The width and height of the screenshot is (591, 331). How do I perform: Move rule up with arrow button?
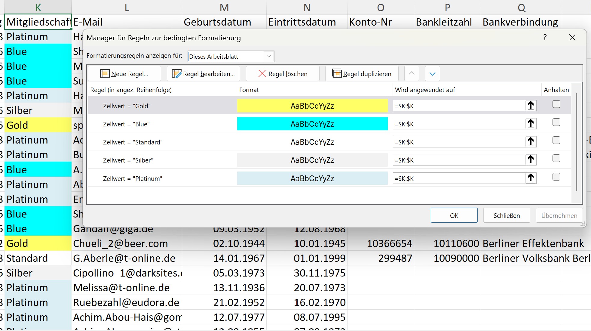[412, 74]
